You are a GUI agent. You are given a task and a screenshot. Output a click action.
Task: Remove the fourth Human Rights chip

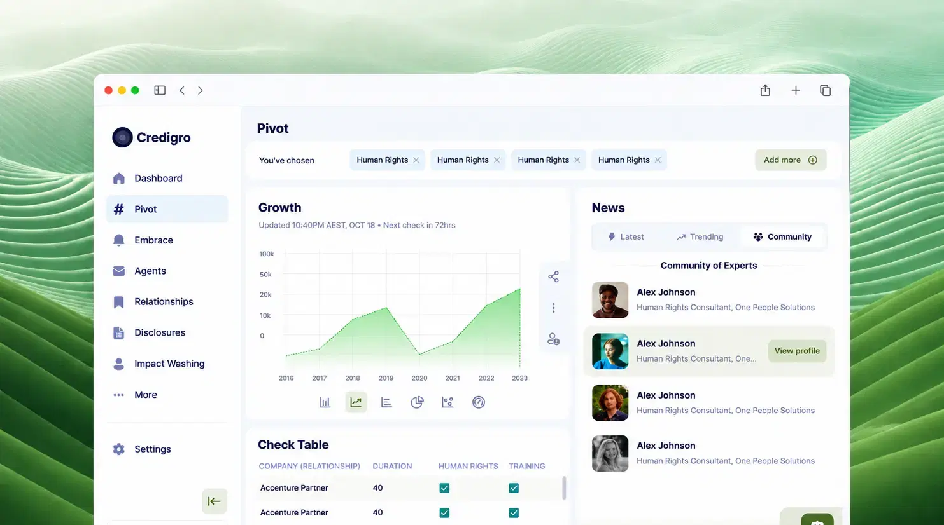click(x=658, y=160)
